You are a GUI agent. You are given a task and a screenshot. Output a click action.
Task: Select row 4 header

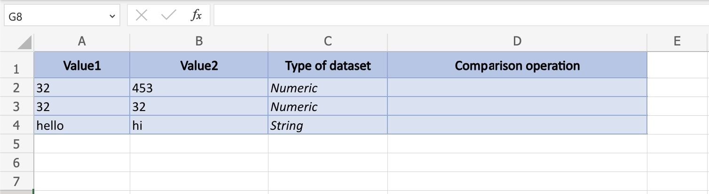(16, 126)
